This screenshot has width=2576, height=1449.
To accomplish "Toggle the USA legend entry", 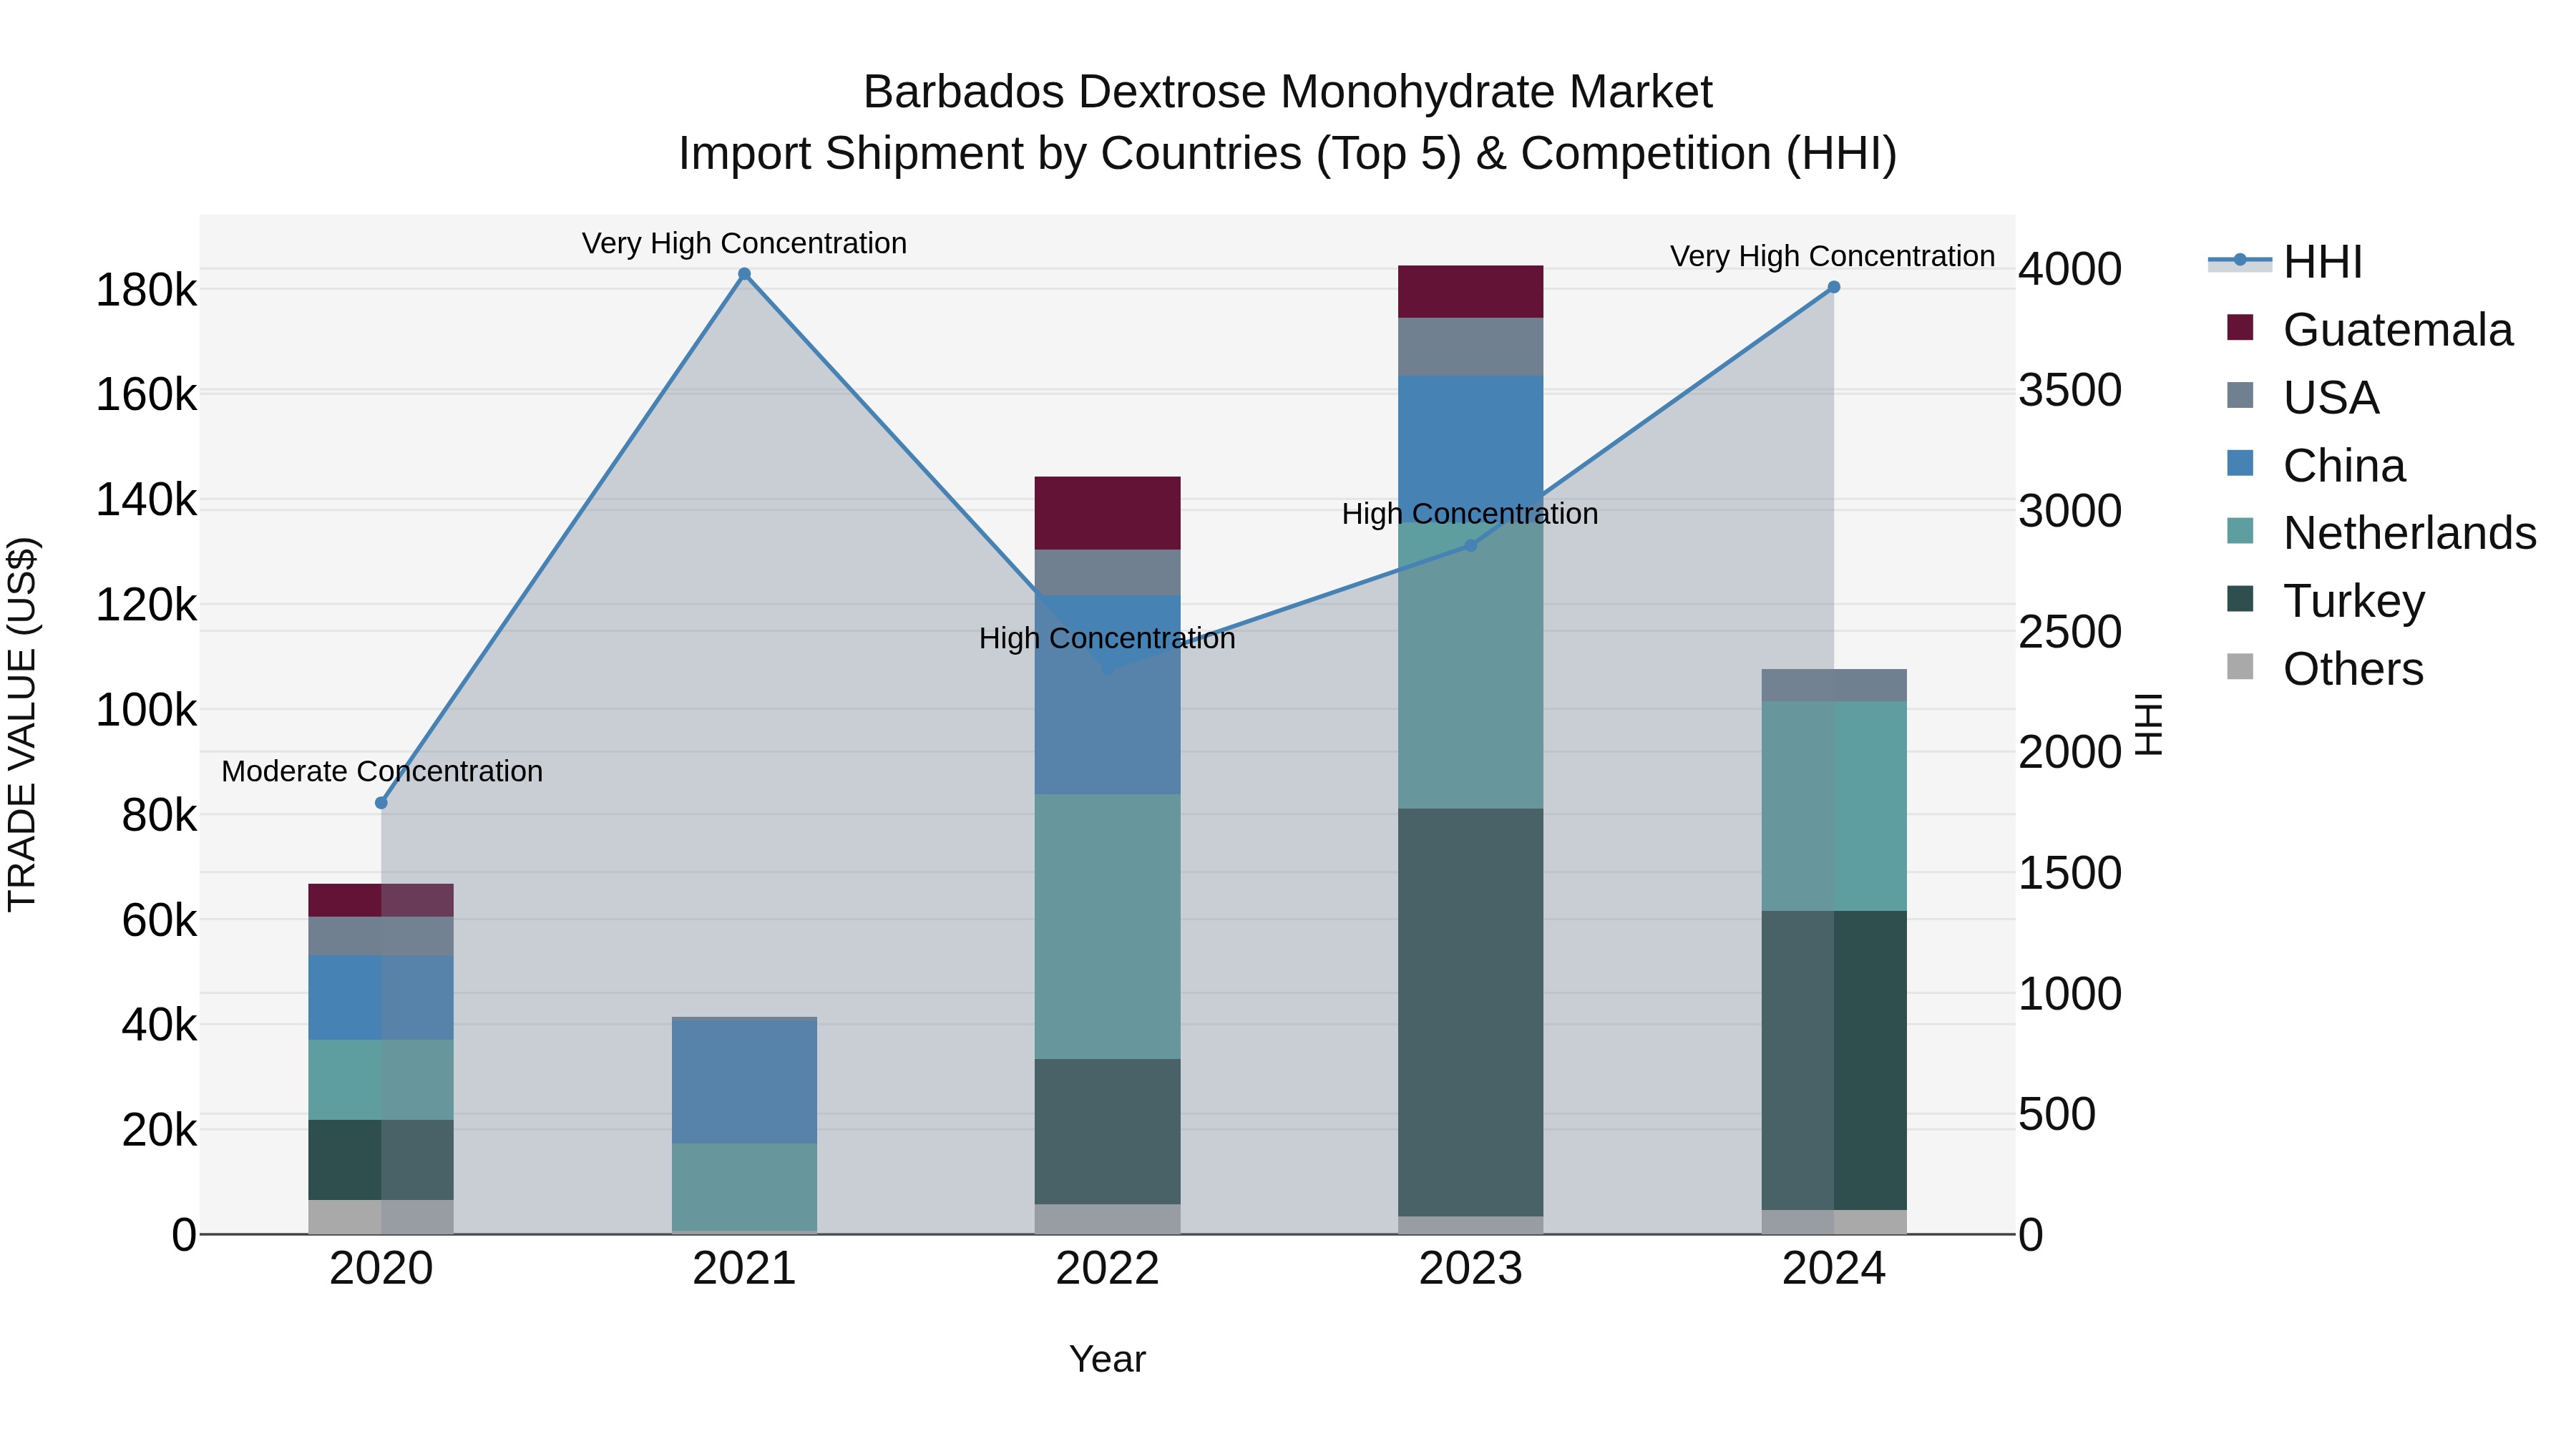I will [x=2302, y=398].
